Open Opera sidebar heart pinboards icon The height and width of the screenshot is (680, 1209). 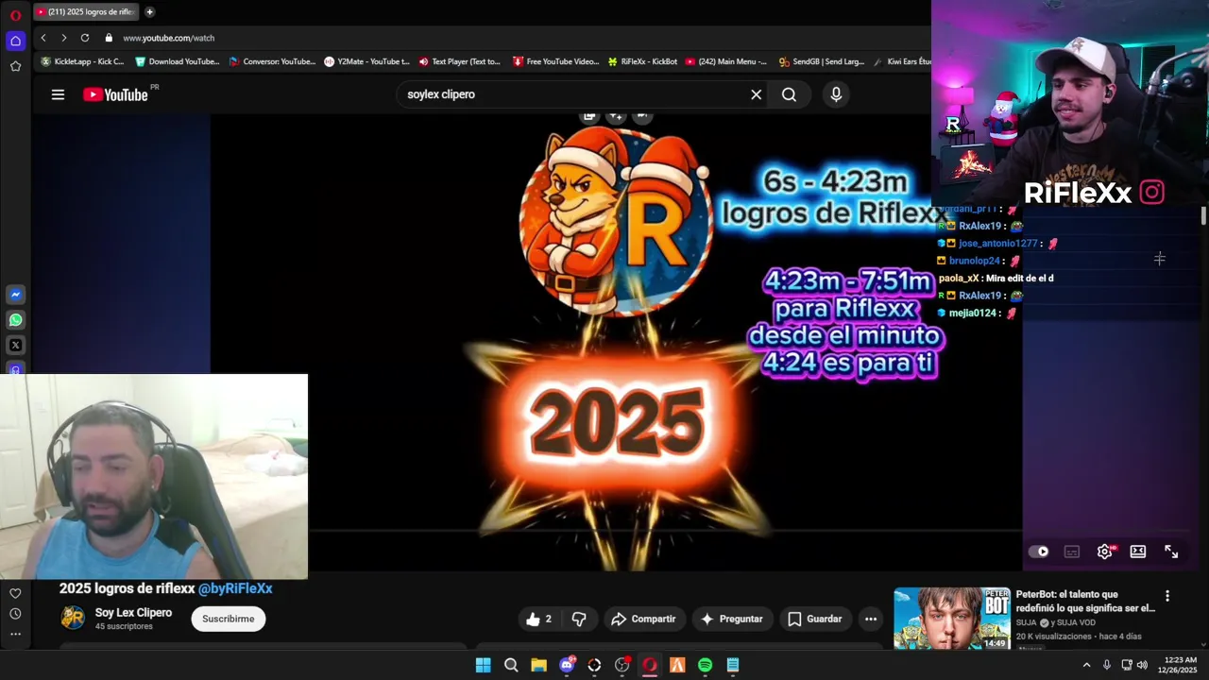(15, 593)
